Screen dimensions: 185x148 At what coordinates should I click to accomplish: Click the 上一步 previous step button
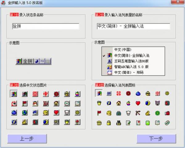point(27,139)
